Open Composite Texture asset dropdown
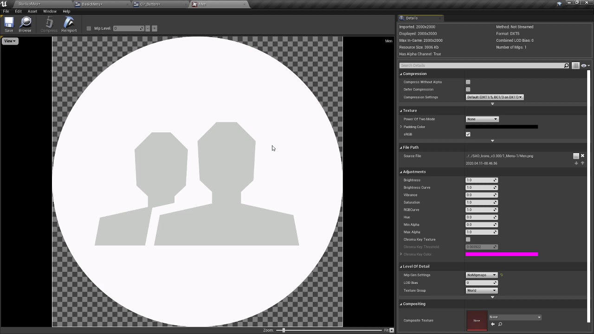Image resolution: width=594 pixels, height=334 pixels. coord(515,317)
